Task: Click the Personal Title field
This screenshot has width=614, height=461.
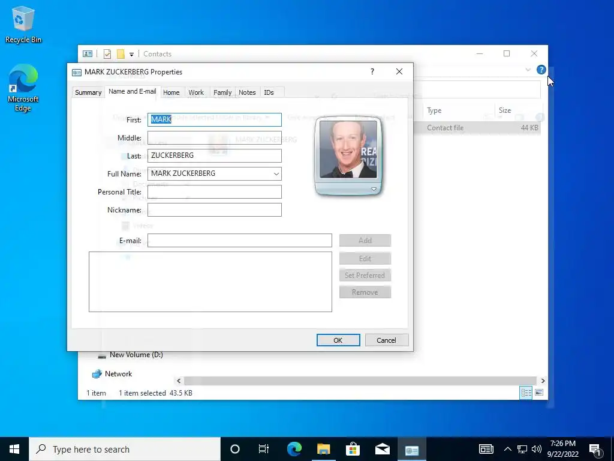Action: [214, 191]
